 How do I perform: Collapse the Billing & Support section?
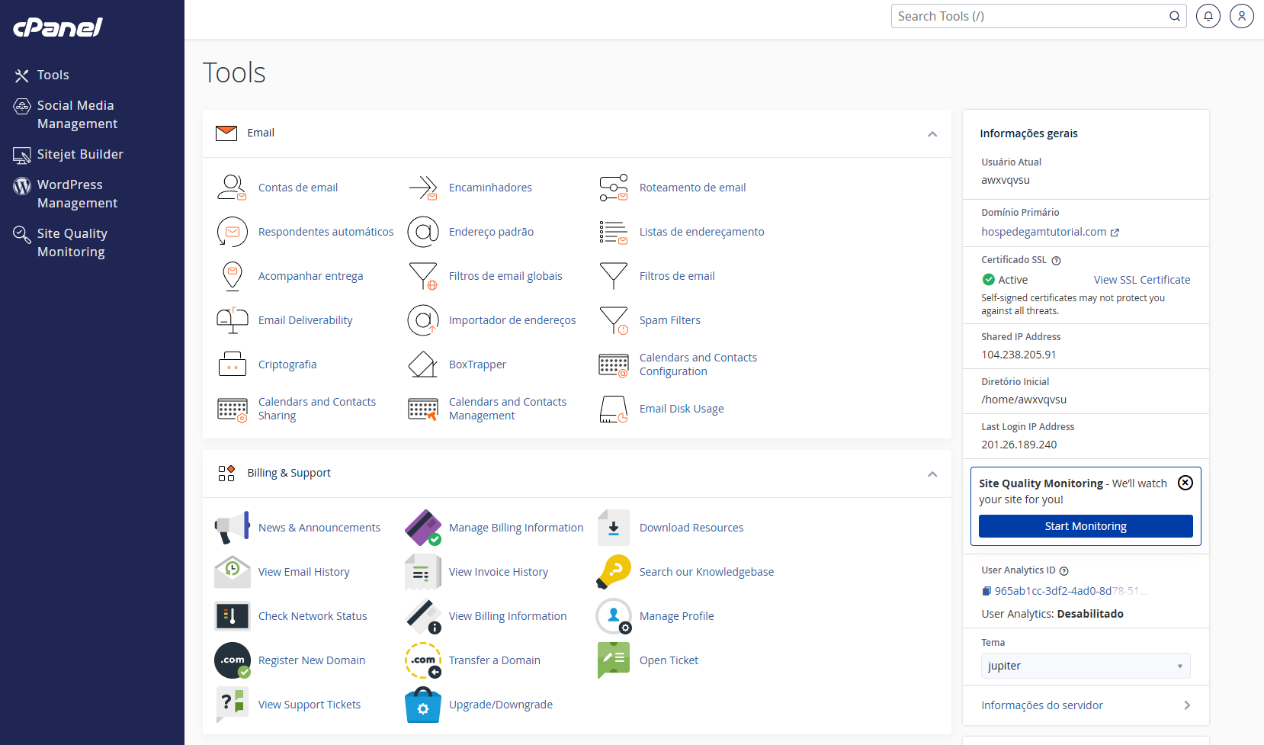pos(932,474)
